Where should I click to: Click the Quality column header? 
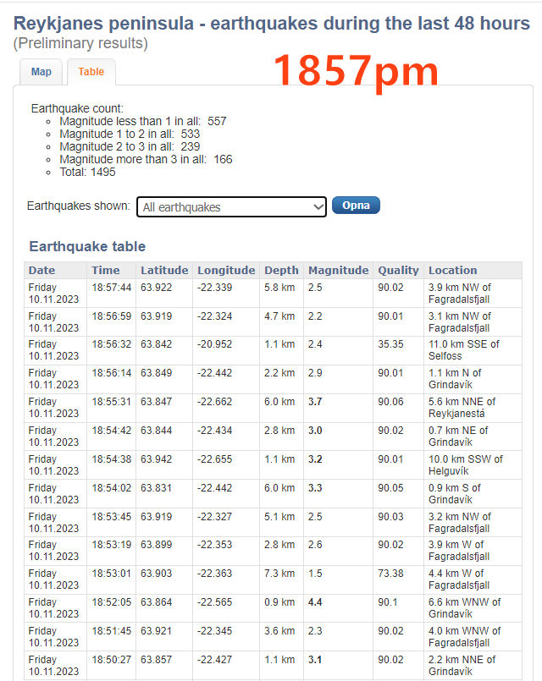(x=398, y=271)
